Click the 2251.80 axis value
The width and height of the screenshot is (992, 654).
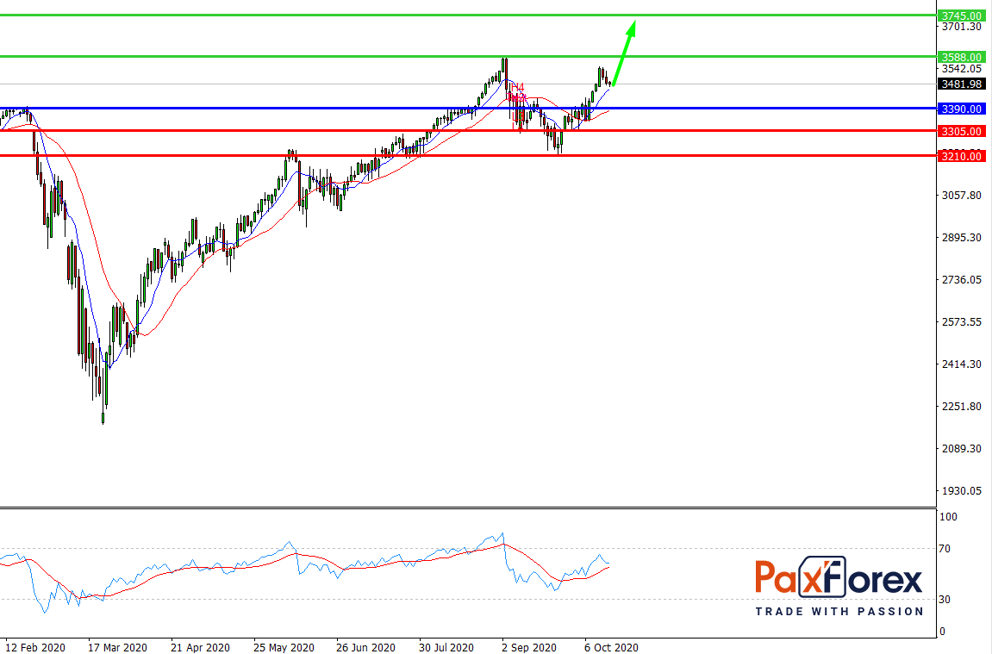(x=962, y=406)
